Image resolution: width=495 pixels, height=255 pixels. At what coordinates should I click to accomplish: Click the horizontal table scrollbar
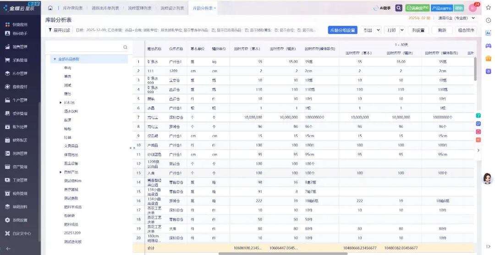pos(283,254)
